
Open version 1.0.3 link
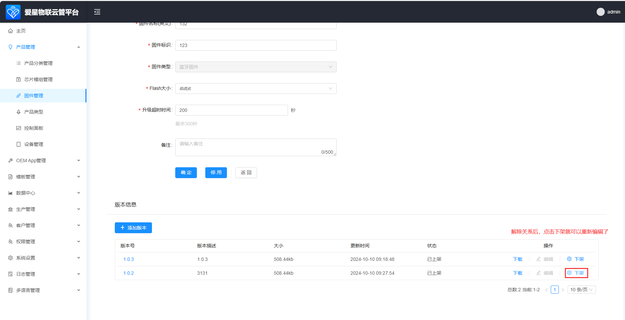[129, 259]
